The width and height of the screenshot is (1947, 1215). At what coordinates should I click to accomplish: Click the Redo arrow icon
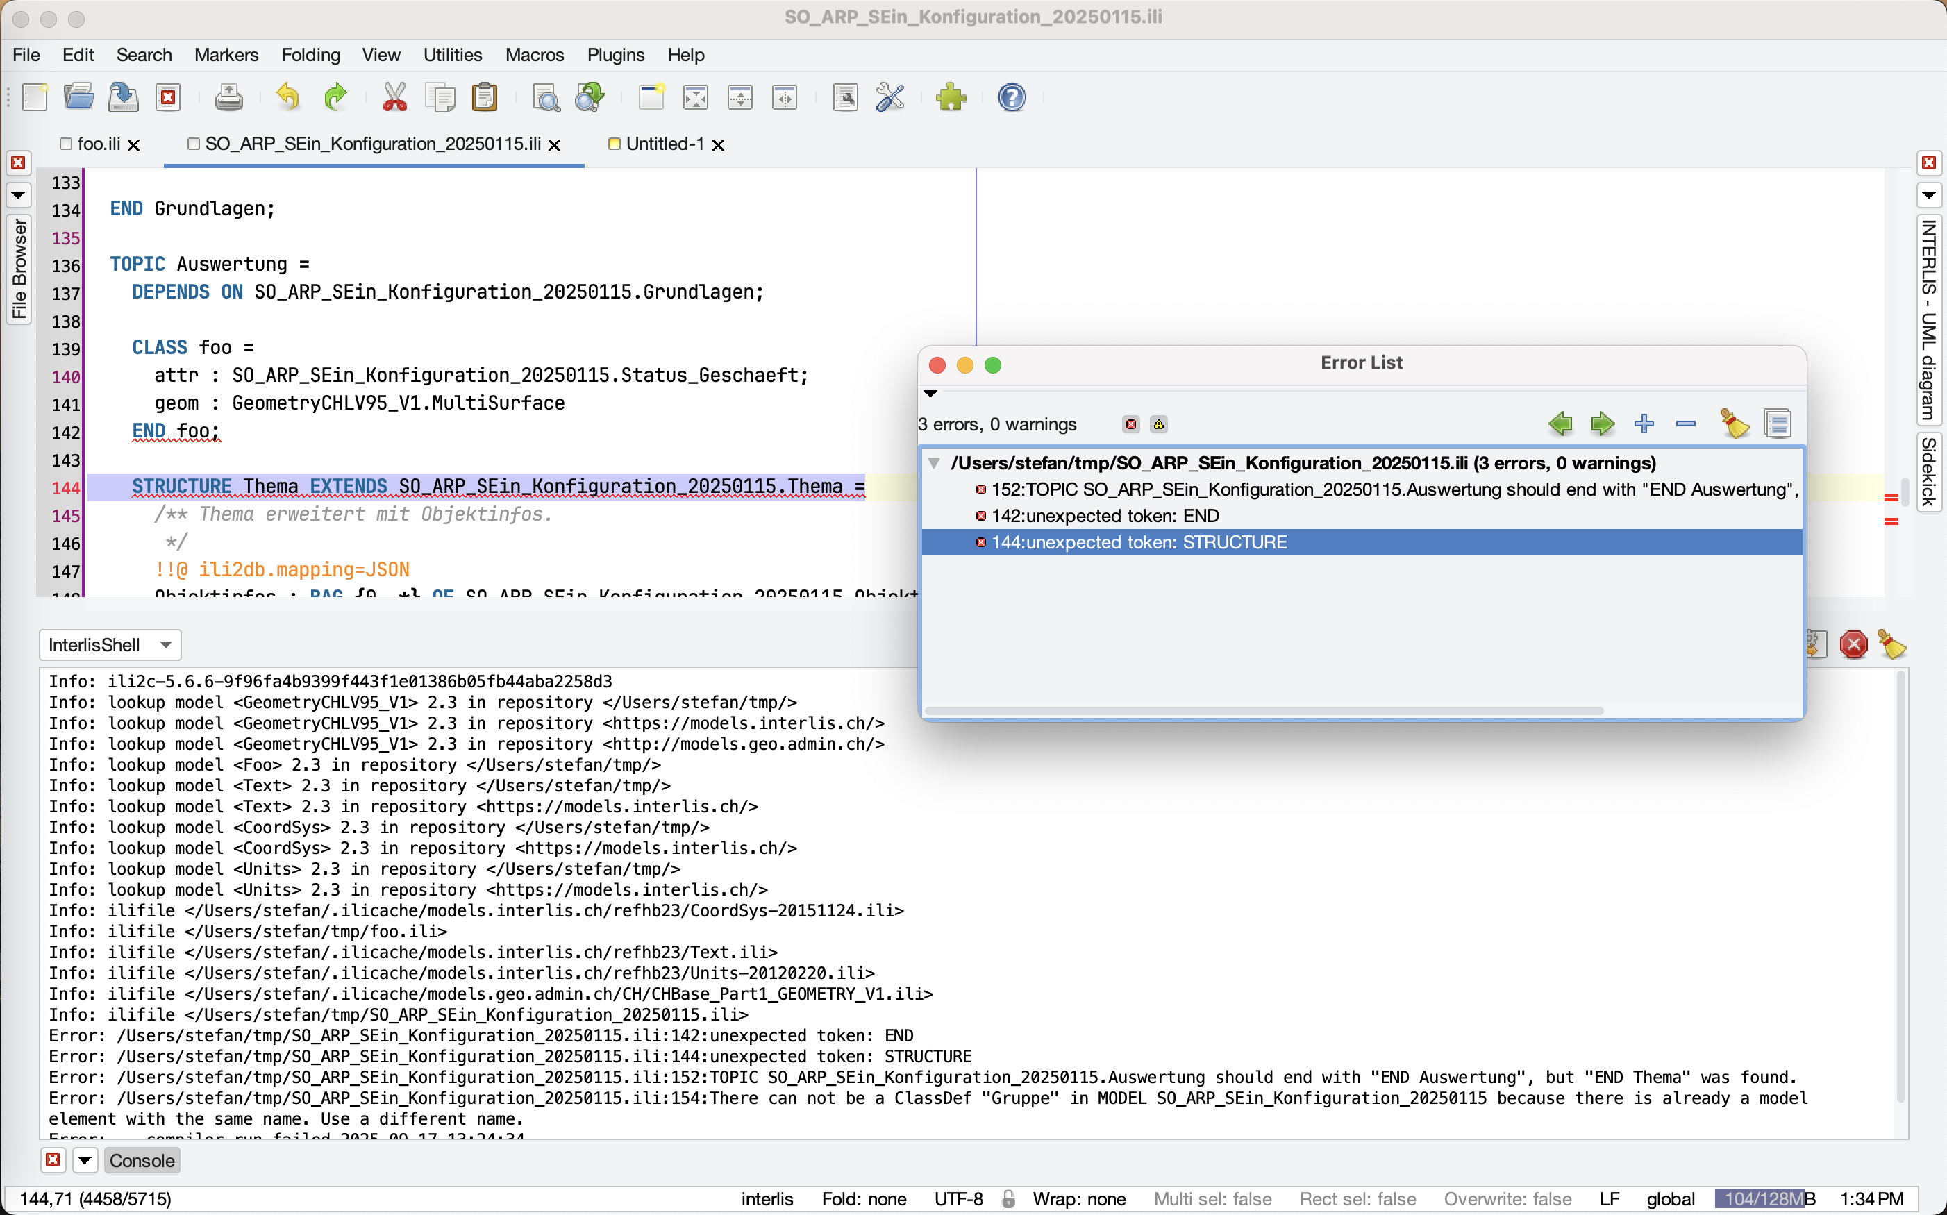pos(334,97)
